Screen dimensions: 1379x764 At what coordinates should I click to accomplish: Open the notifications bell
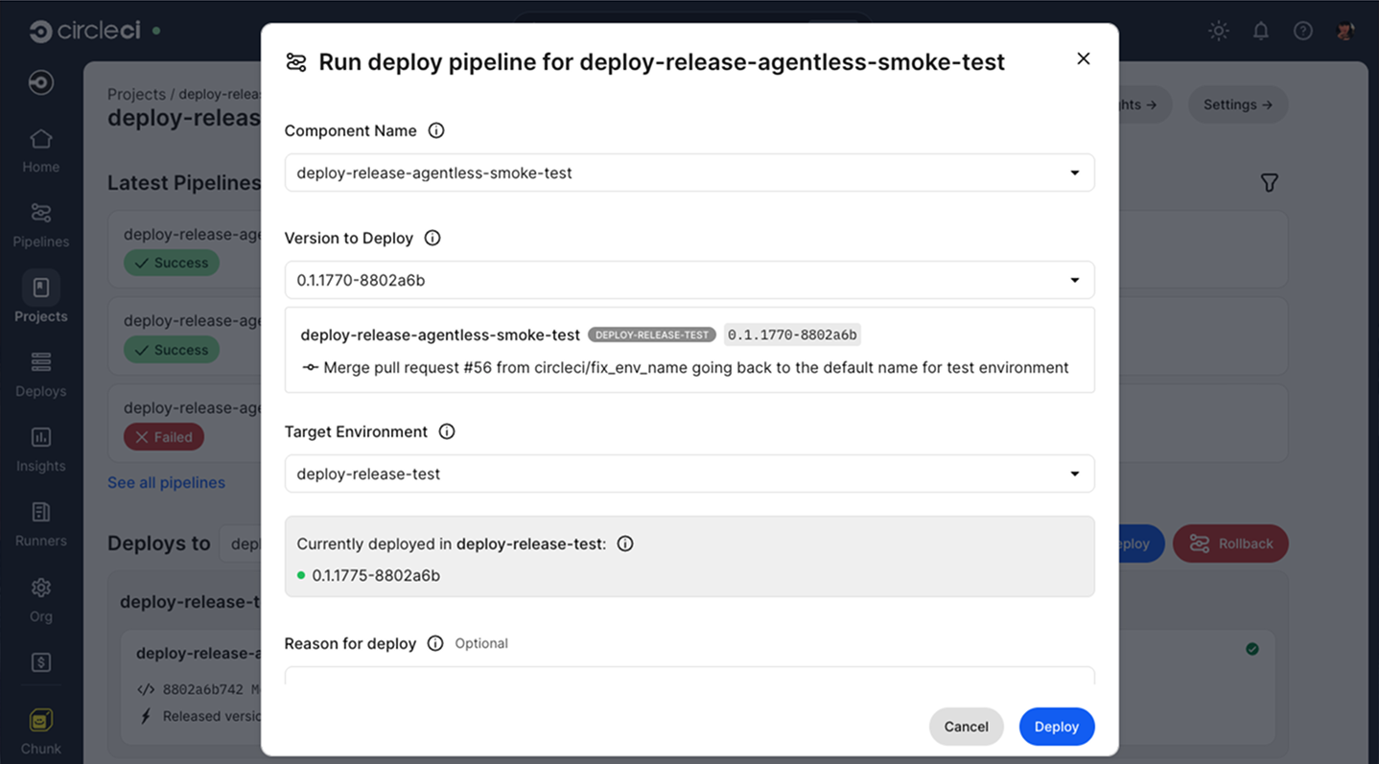click(1260, 30)
